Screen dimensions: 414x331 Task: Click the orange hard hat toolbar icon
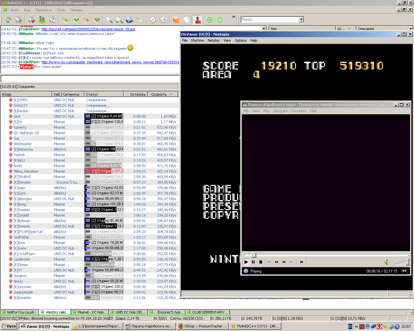point(176,20)
